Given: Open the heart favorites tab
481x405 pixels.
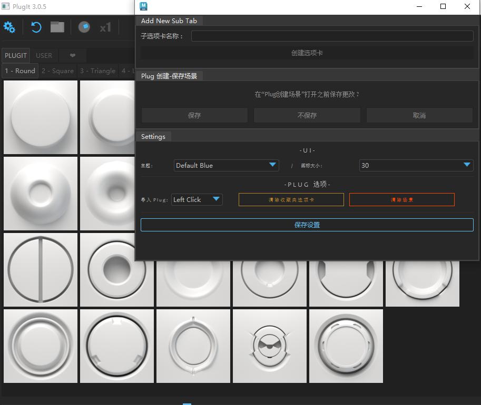Looking at the screenshot, I should coord(73,55).
